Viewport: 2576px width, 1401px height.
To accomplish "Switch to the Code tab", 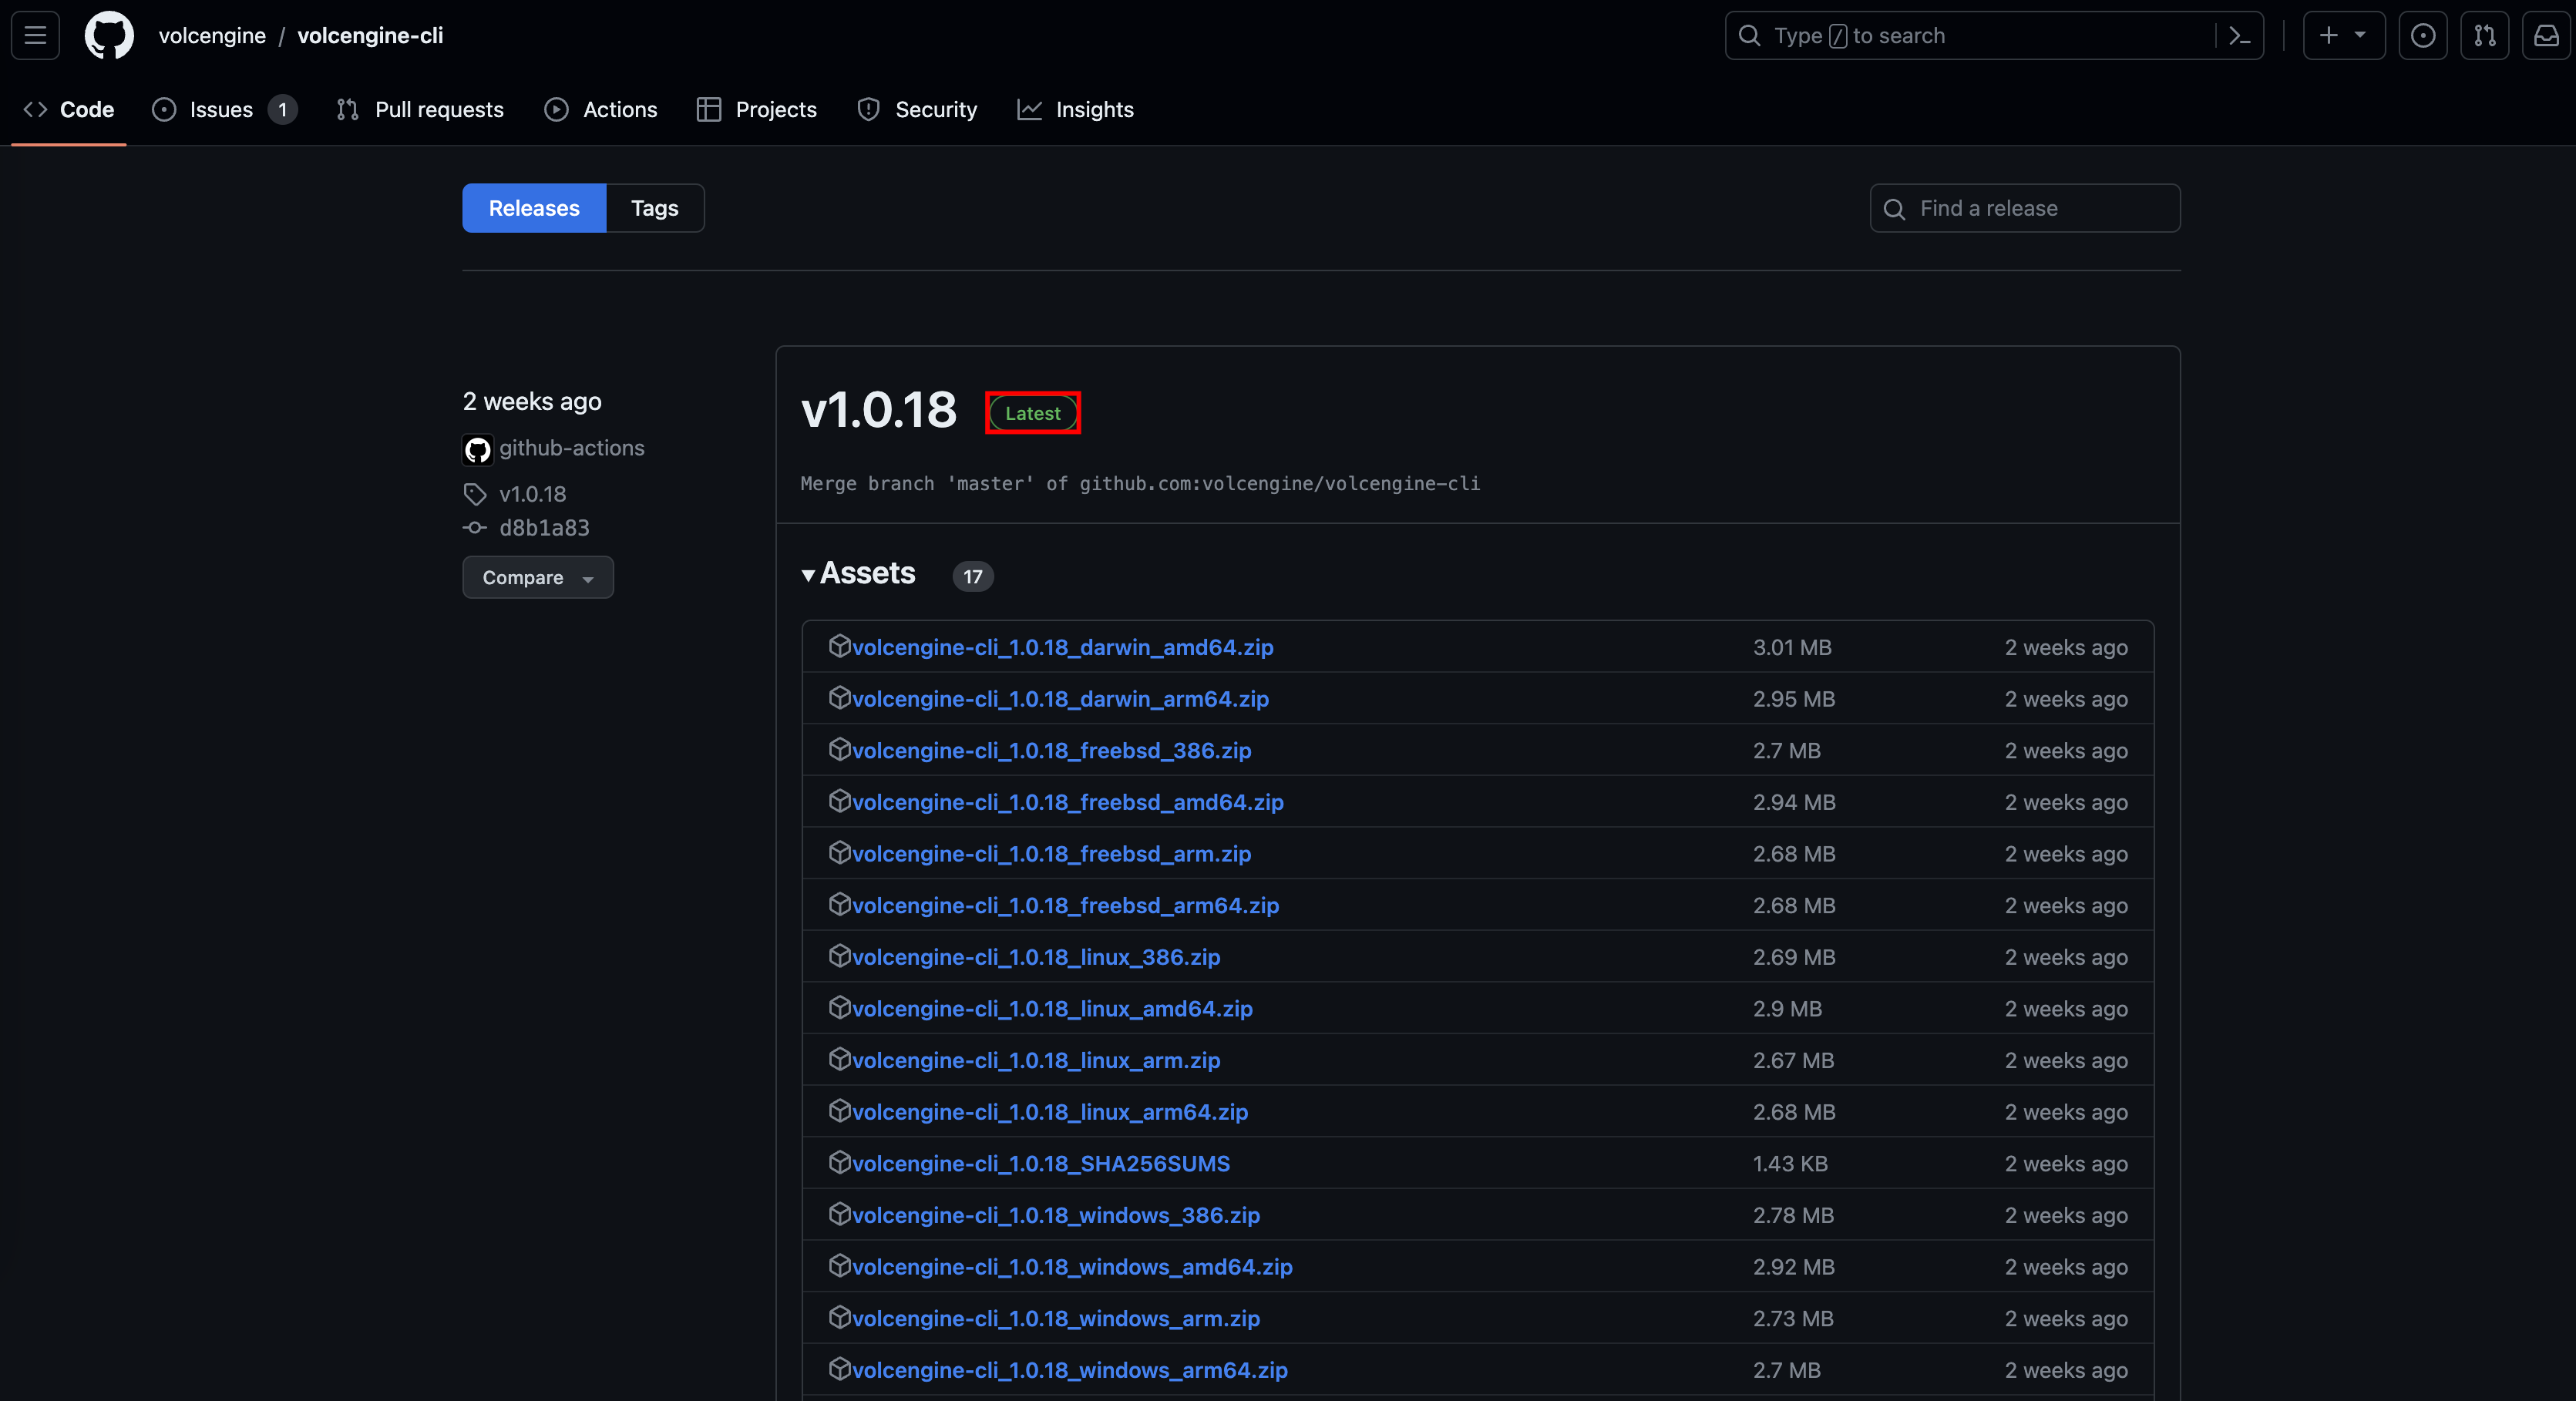I will pyautogui.click(x=68, y=110).
